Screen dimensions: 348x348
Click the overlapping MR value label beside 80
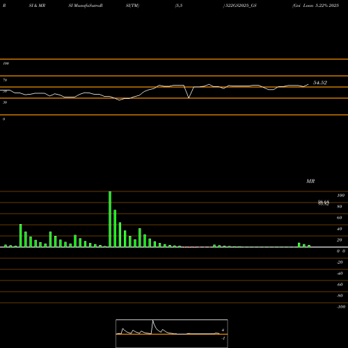324,203
